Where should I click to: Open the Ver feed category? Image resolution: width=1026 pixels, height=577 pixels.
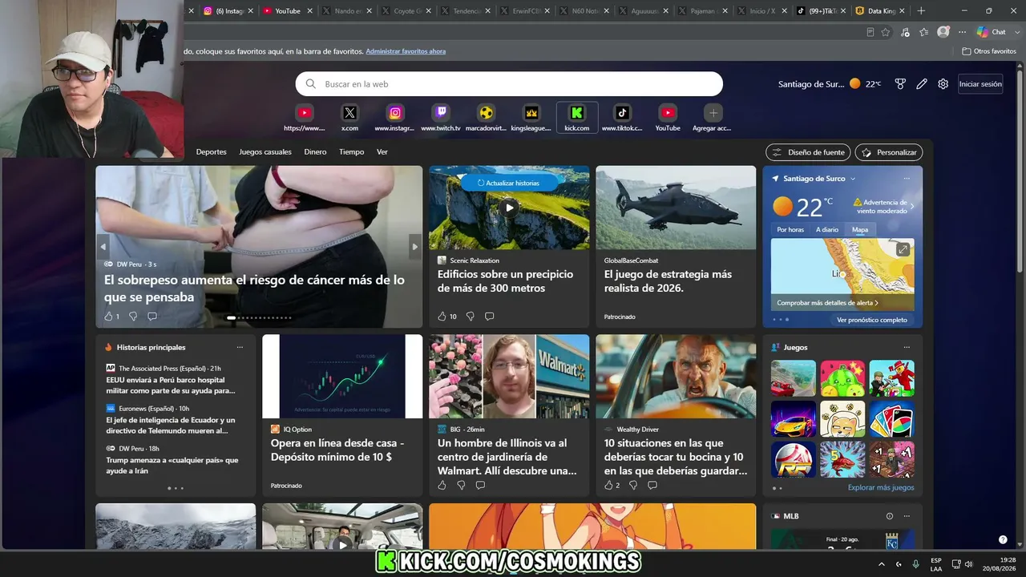click(382, 151)
